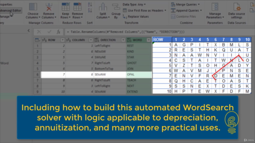Sort descending with the Z-A icon
Viewport: 255px width, 143px height.
(90, 10)
